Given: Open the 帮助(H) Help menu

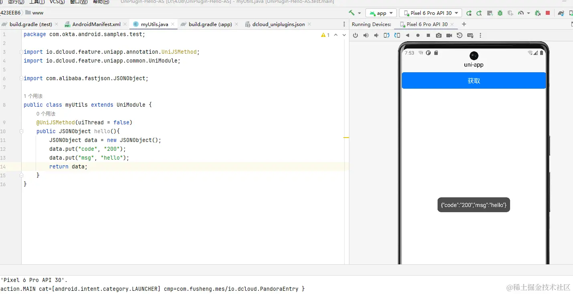Looking at the screenshot, I should [101, 2].
